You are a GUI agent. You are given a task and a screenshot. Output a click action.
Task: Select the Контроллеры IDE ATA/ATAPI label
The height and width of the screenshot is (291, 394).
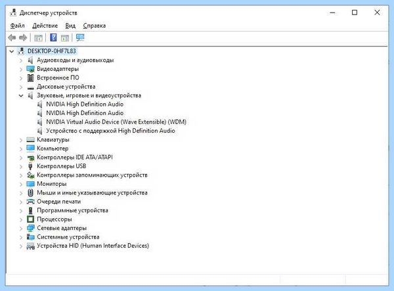click(x=75, y=157)
